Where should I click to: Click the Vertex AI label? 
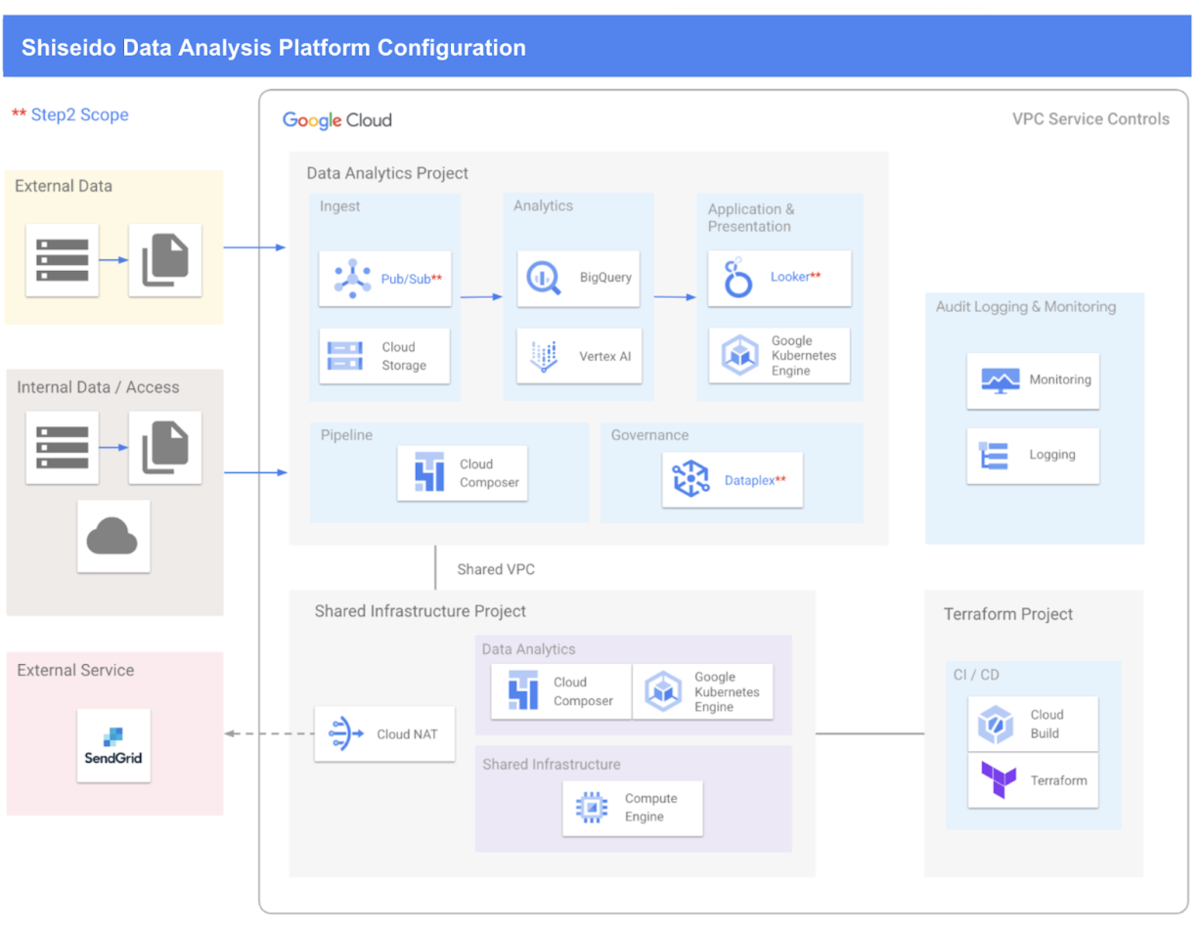[x=604, y=356]
